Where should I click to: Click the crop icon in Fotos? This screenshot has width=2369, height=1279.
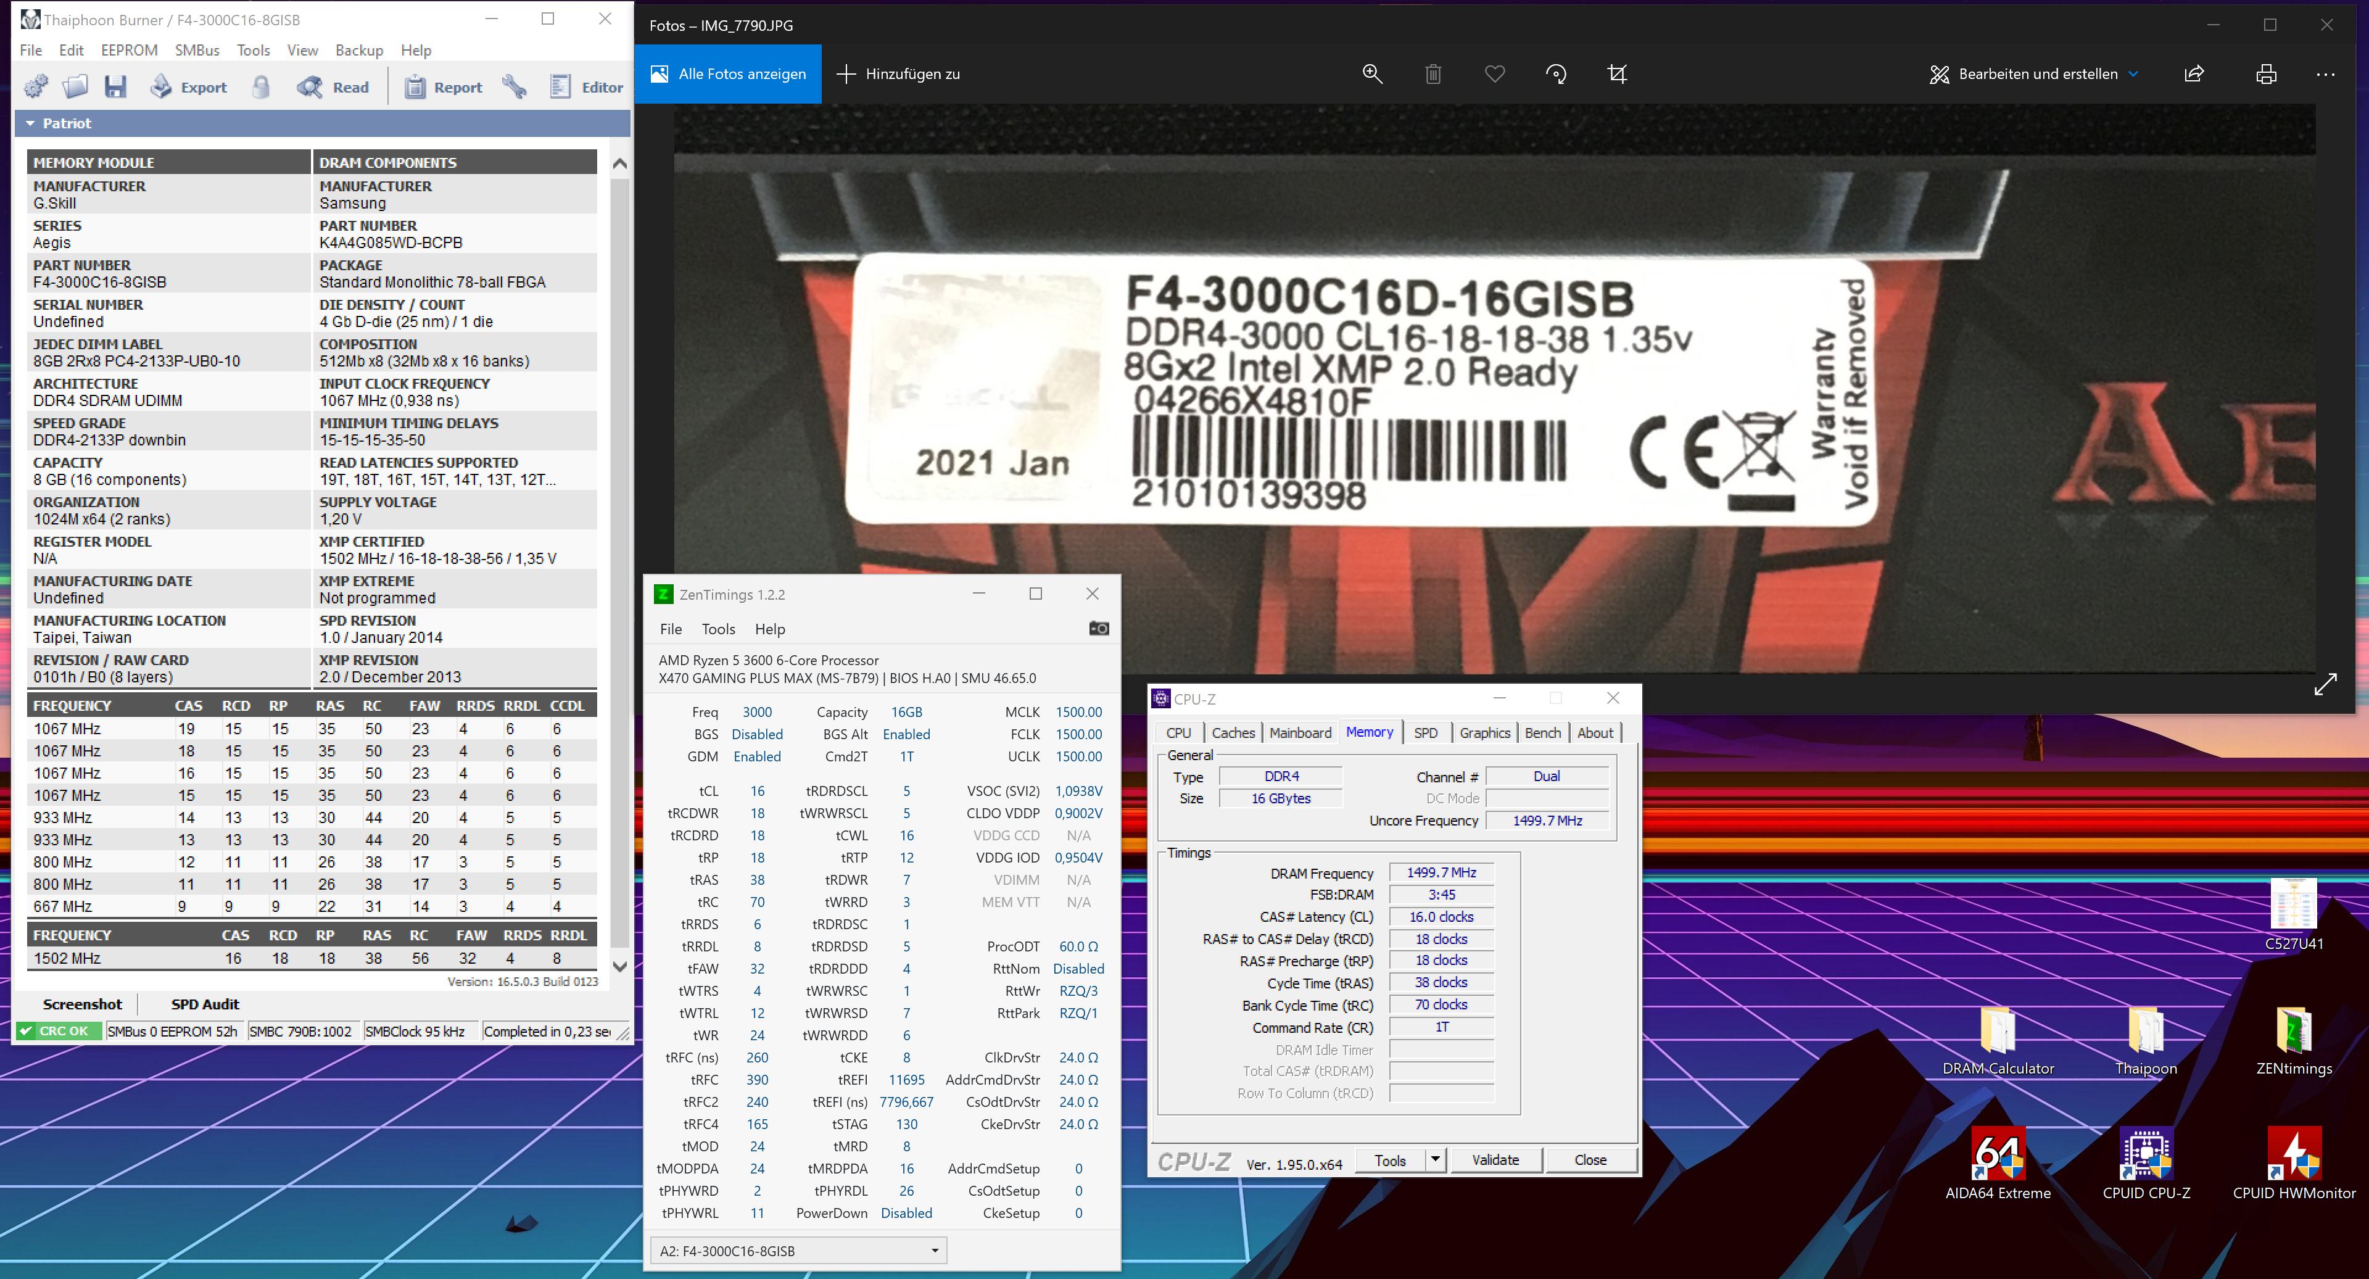pos(1618,73)
